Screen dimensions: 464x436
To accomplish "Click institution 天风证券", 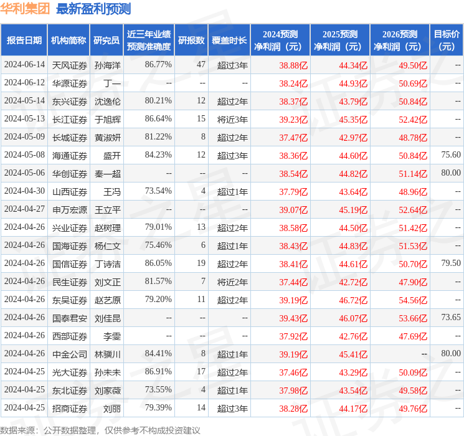I will (x=70, y=65).
